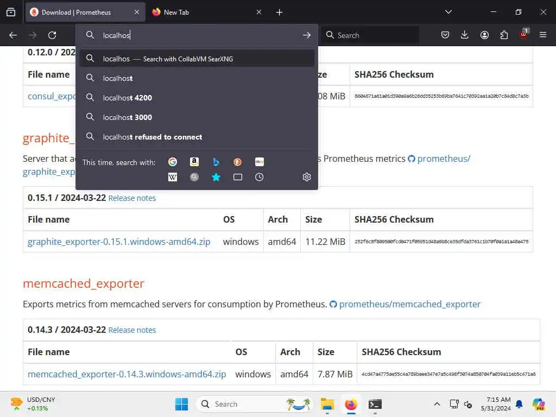Open memcached_exporter-0.14.3.windows-amd64.zip download link
The image size is (556, 417).
click(127, 374)
